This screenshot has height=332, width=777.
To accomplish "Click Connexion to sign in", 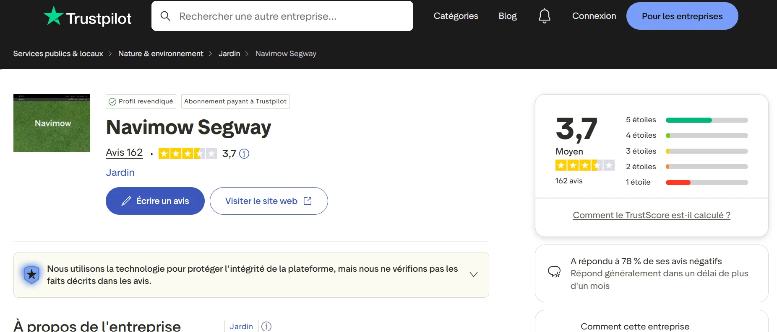I will point(594,16).
